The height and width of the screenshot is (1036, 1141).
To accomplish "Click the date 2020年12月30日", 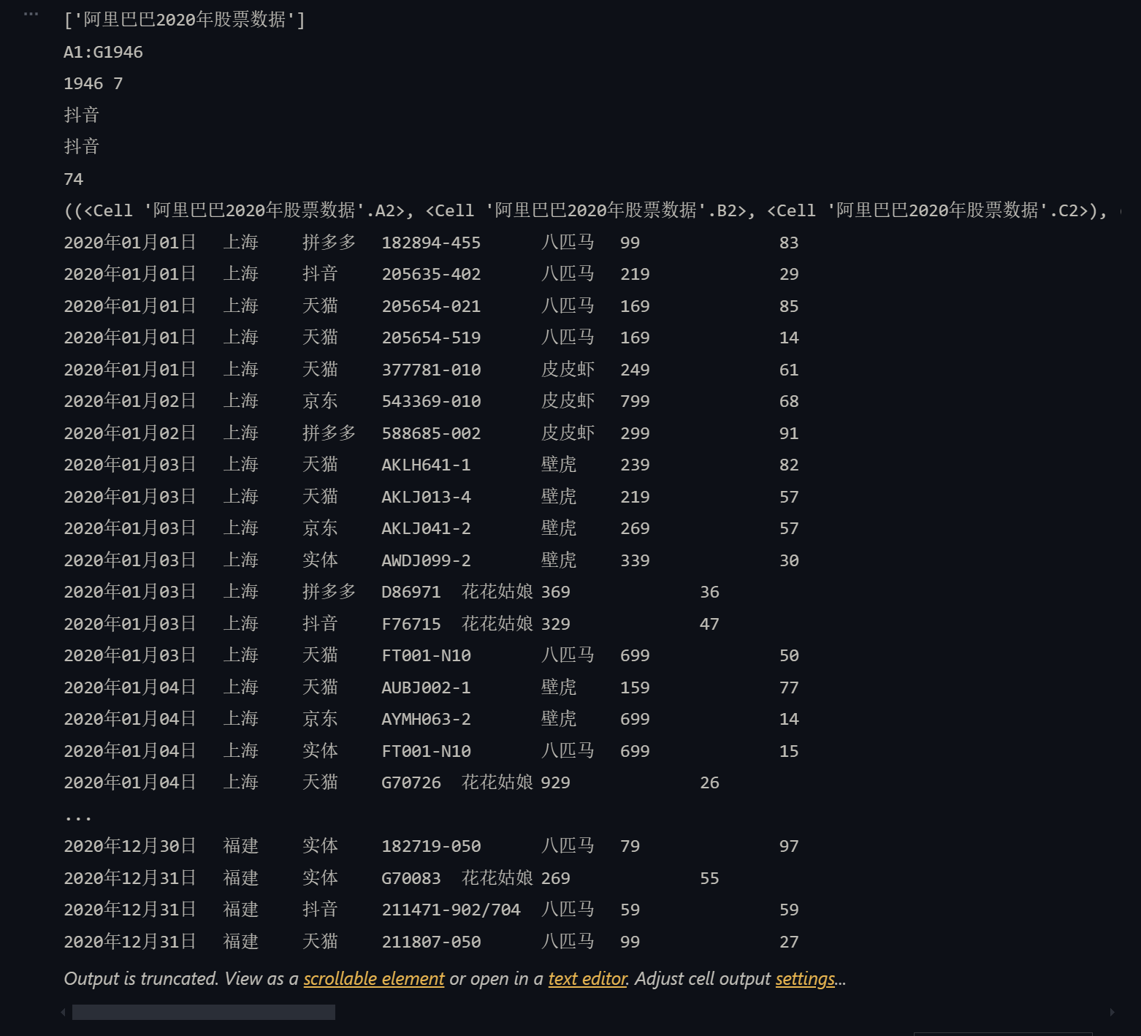I will 129,846.
